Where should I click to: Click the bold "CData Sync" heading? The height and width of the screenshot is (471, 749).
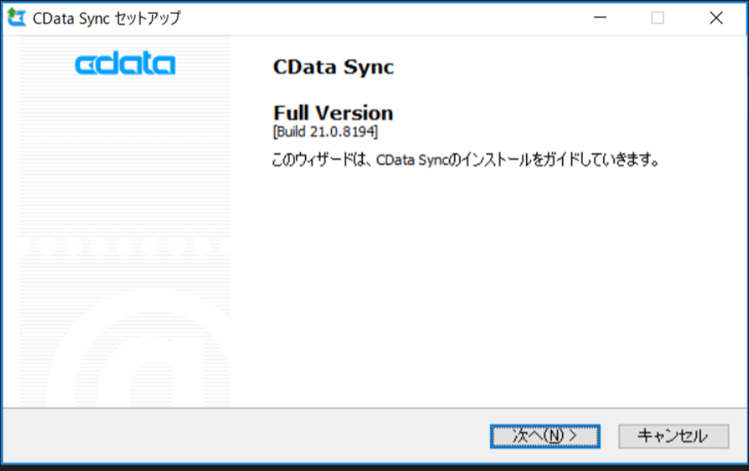point(333,67)
